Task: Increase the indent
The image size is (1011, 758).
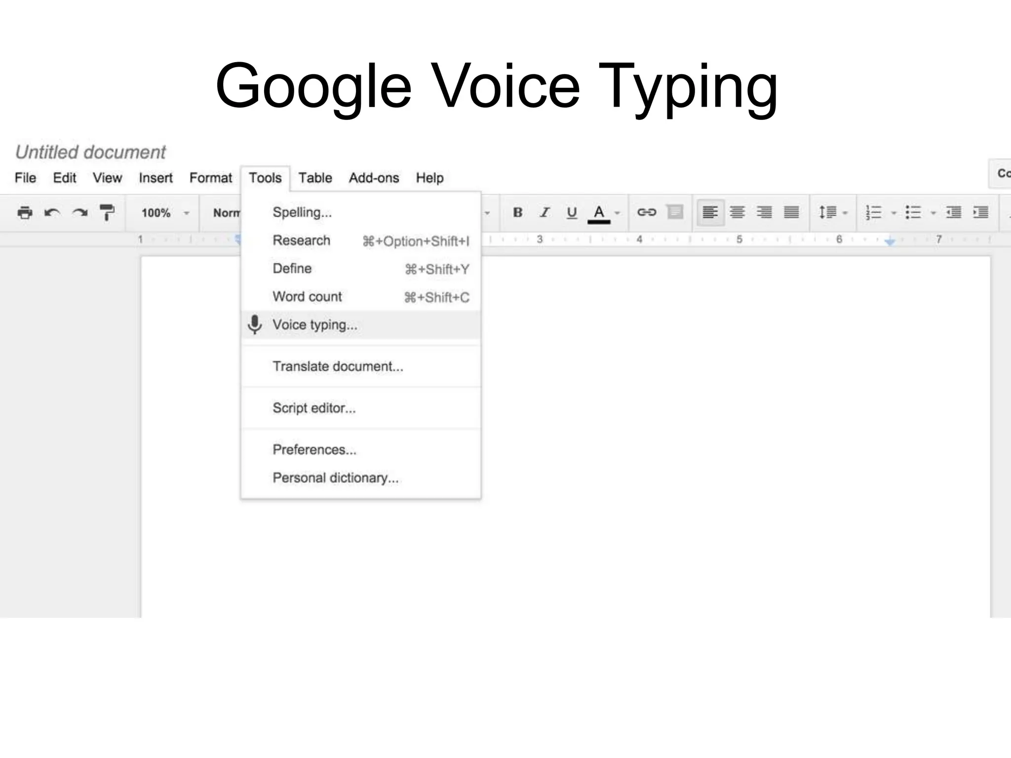Action: [980, 212]
